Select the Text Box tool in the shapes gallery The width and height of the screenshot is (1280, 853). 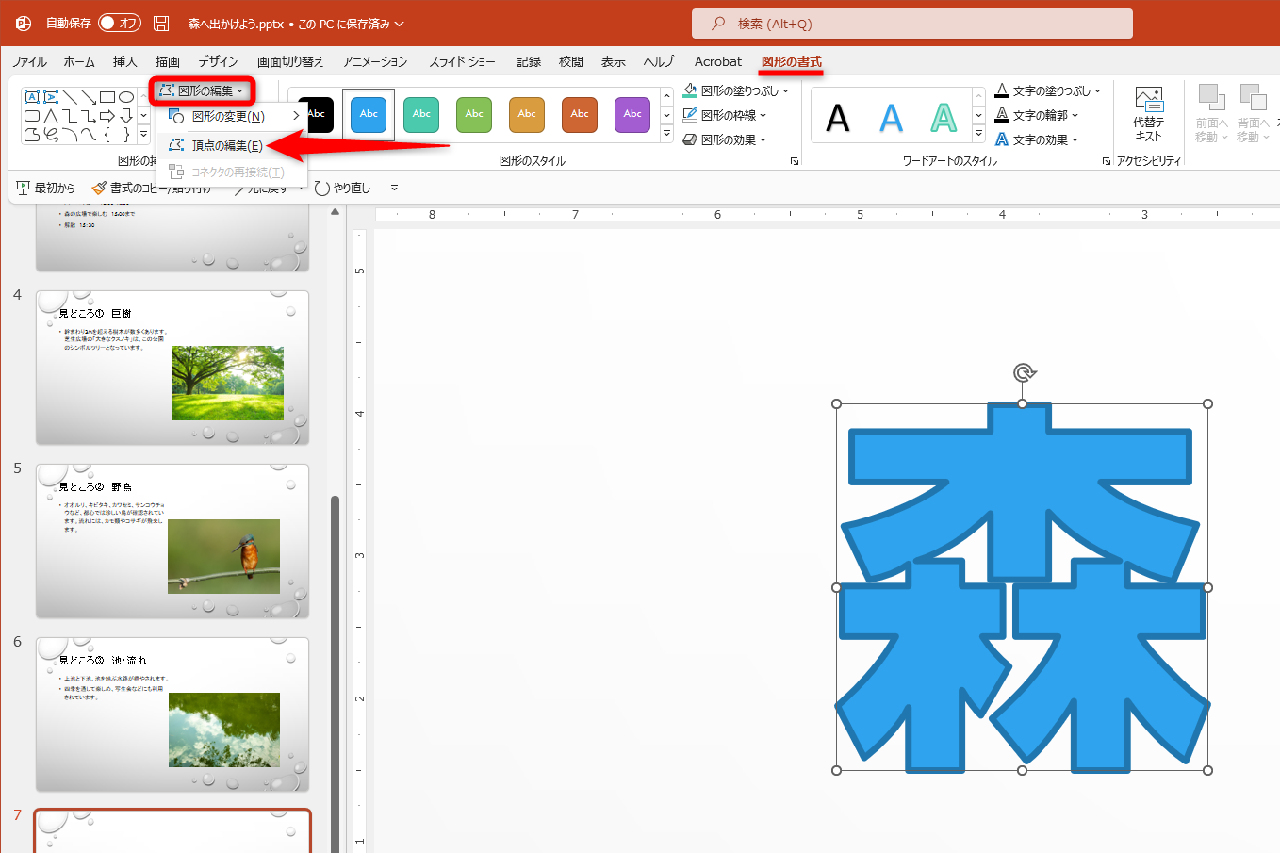click(x=32, y=97)
